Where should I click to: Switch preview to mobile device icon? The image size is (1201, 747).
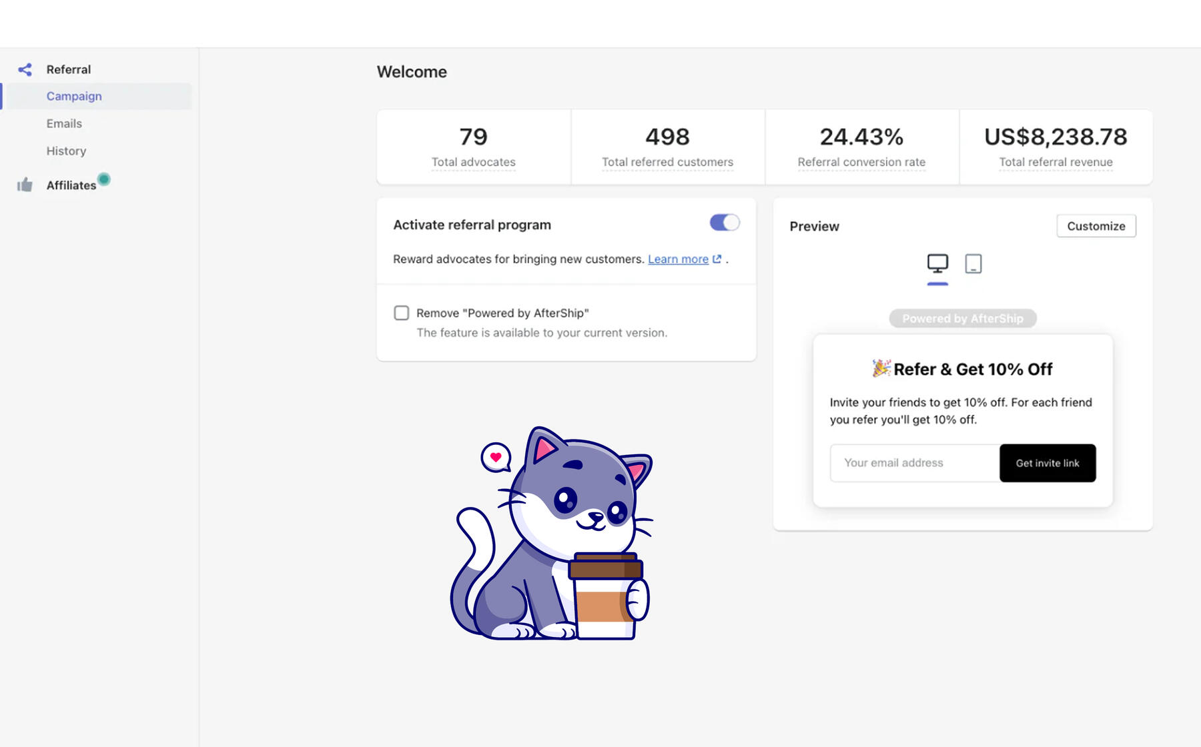[x=973, y=263]
